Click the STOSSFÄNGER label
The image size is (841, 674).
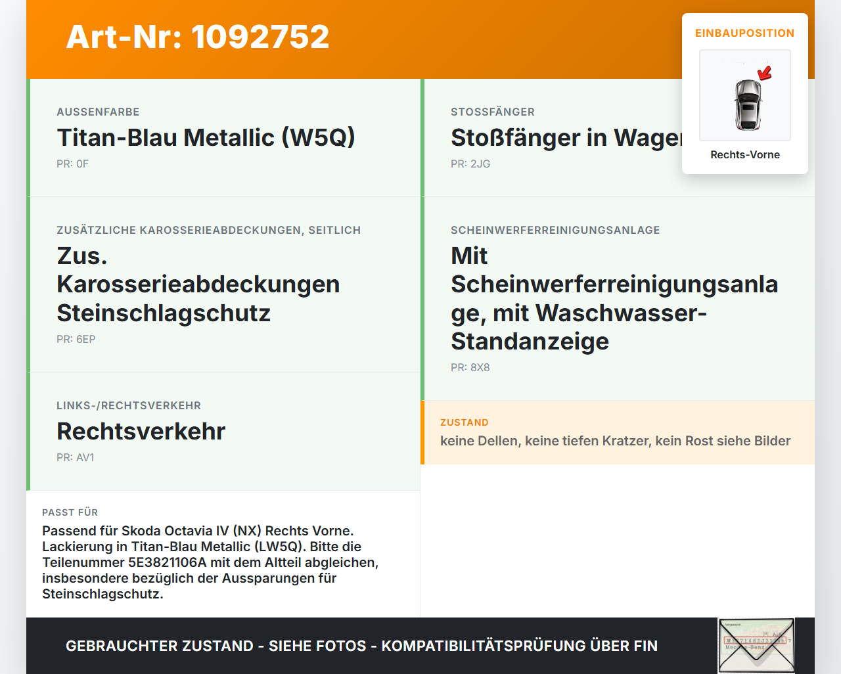(493, 112)
